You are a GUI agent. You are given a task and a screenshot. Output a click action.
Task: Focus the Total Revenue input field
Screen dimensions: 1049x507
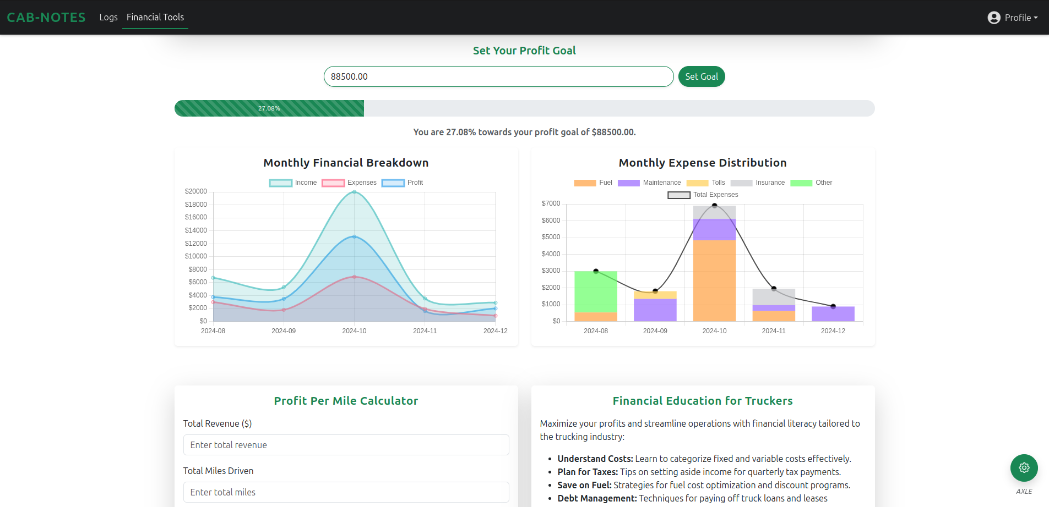point(346,445)
